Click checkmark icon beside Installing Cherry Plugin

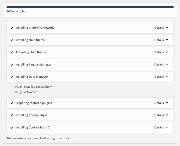click(x=12, y=115)
